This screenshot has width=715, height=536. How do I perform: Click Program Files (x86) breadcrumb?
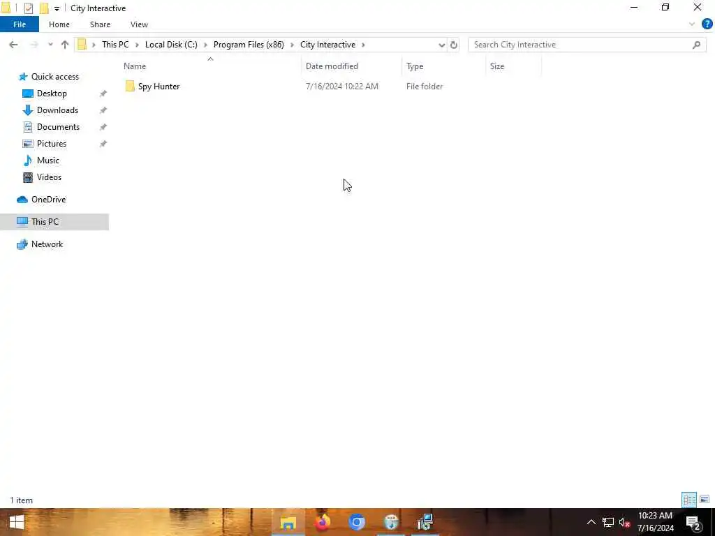click(x=249, y=45)
